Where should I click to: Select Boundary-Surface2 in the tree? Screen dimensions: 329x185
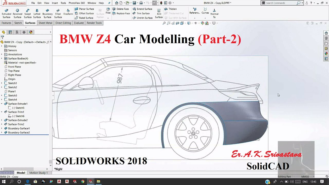tap(17, 133)
